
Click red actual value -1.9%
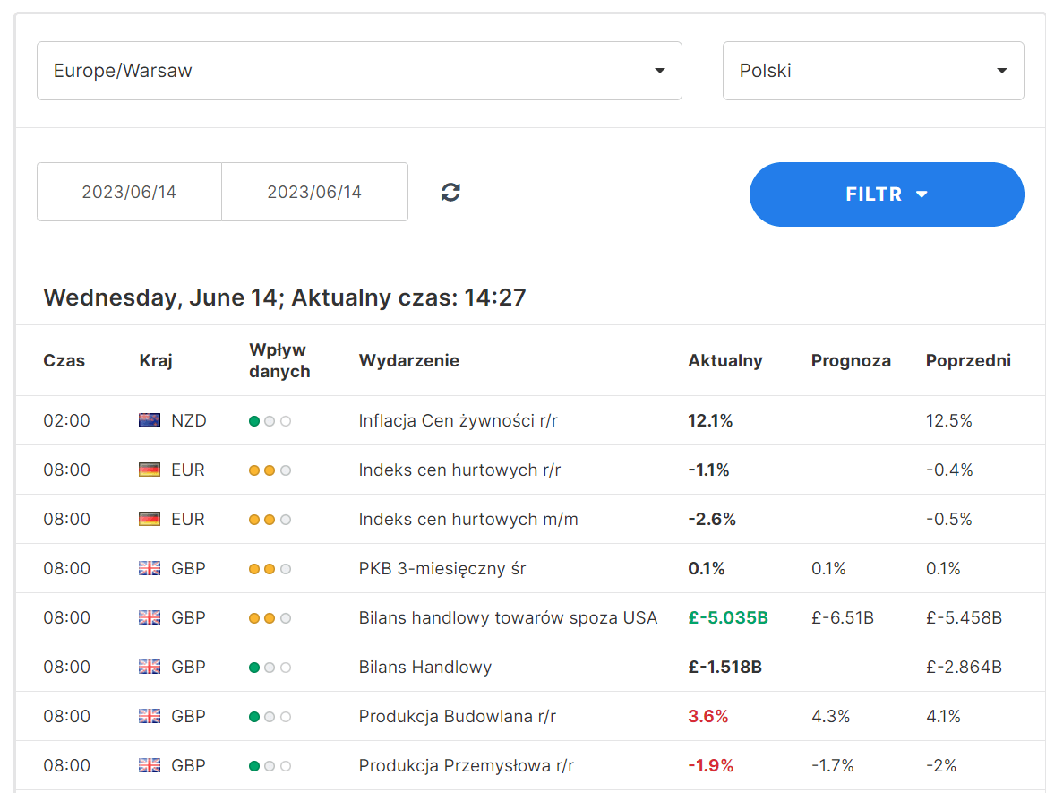(x=710, y=765)
